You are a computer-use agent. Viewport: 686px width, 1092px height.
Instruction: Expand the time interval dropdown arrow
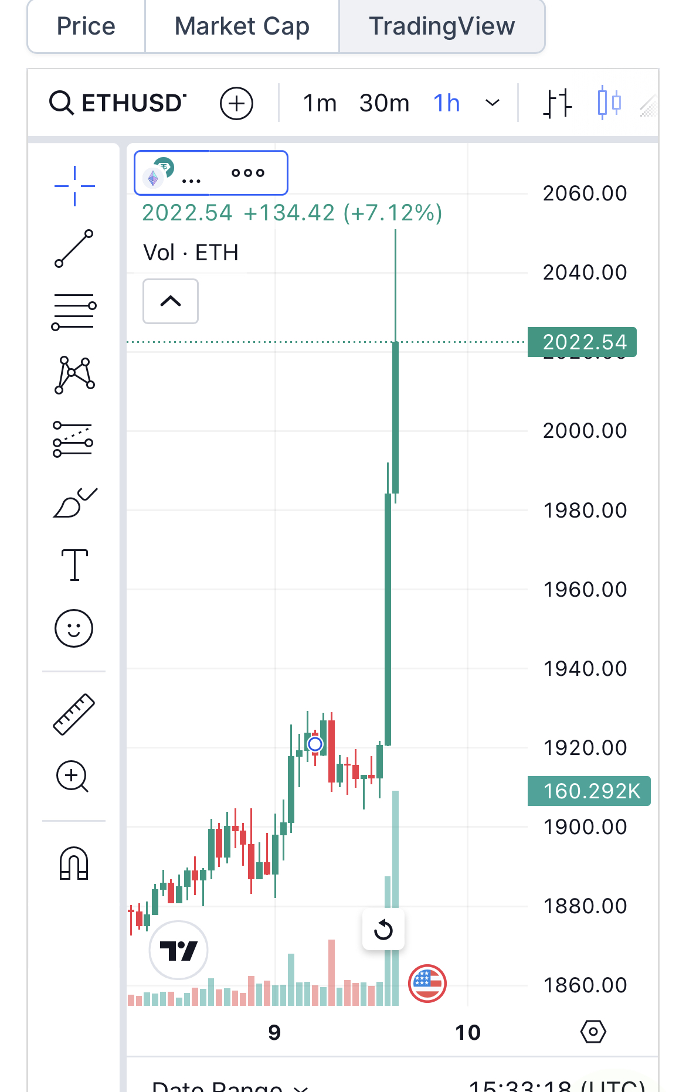pyautogui.click(x=493, y=103)
